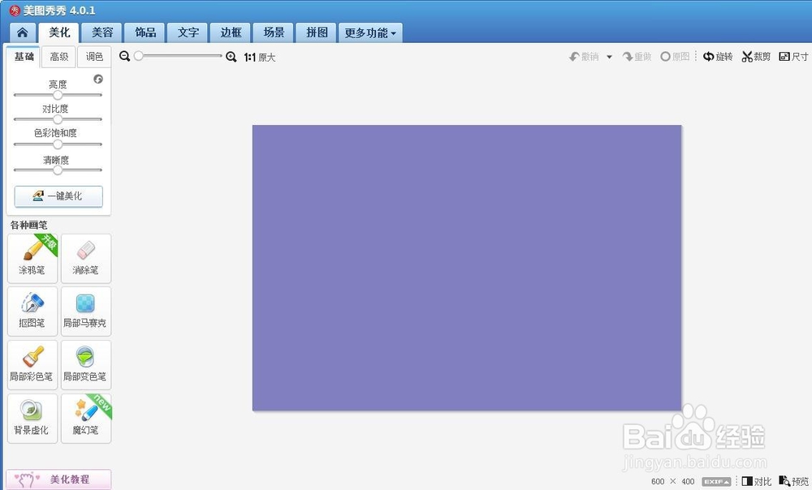Click the purple canvas image

tap(467, 268)
